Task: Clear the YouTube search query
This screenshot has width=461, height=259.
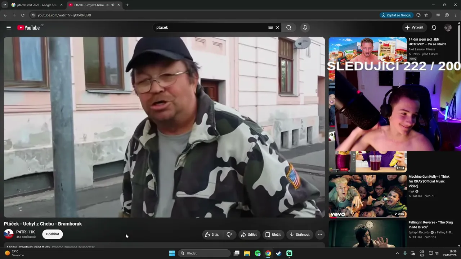Action: tap(277, 28)
